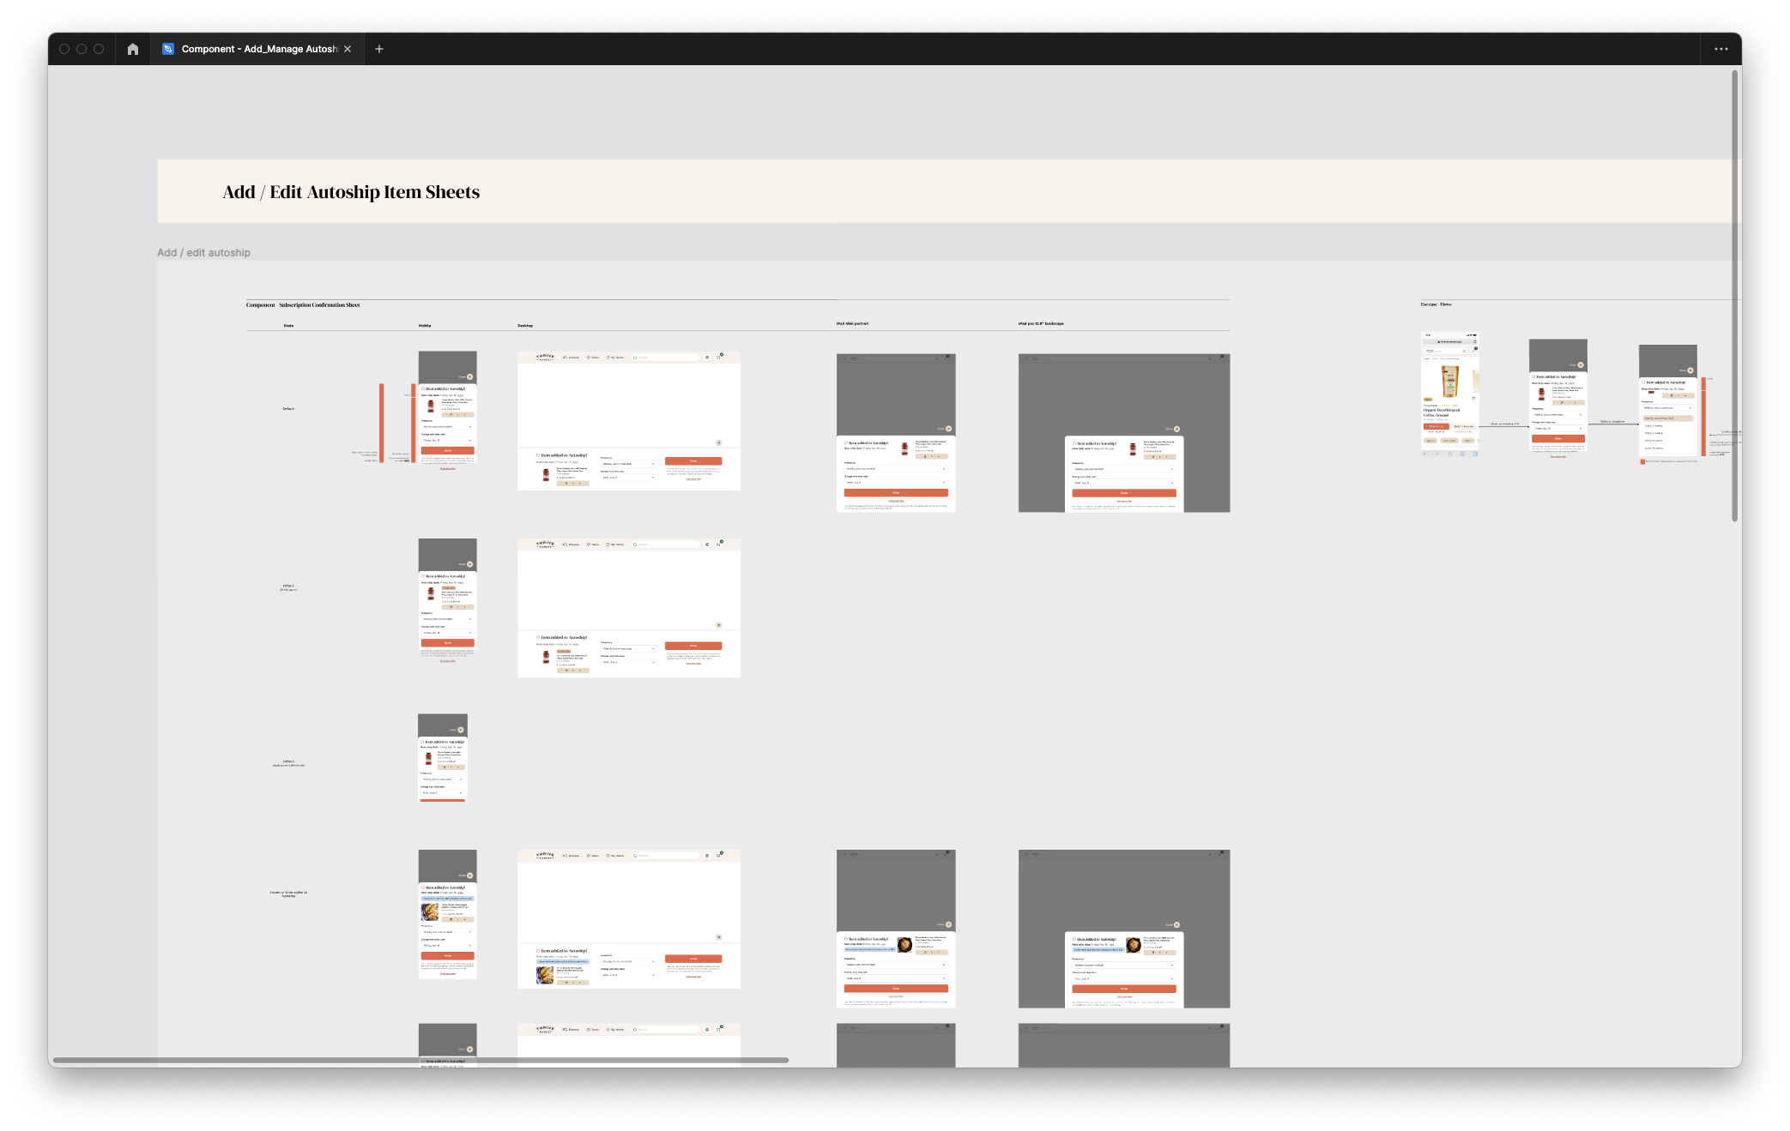Go to the Figma home screen icon
The height and width of the screenshot is (1131, 1790).
point(132,49)
